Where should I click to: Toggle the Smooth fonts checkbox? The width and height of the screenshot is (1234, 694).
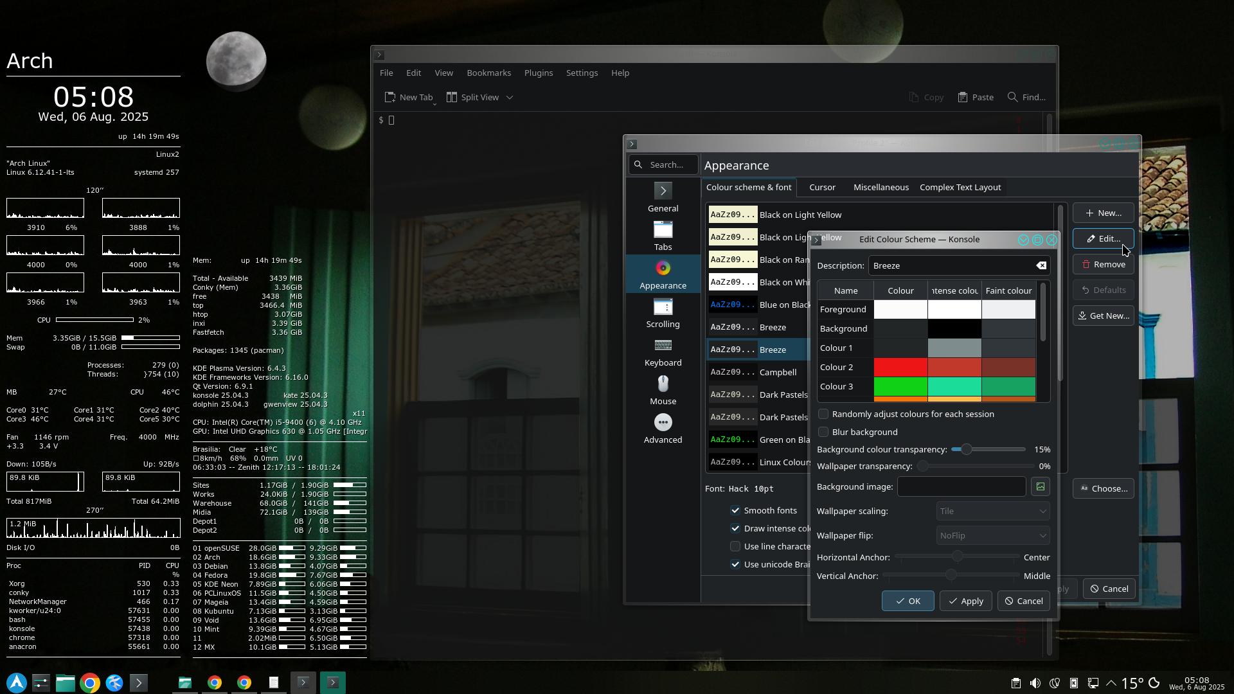pyautogui.click(x=735, y=510)
